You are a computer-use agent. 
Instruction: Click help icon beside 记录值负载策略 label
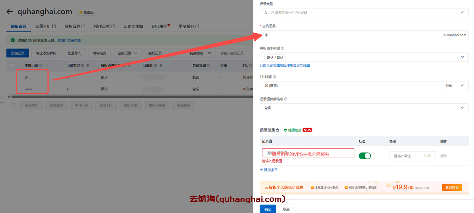[x=286, y=99]
